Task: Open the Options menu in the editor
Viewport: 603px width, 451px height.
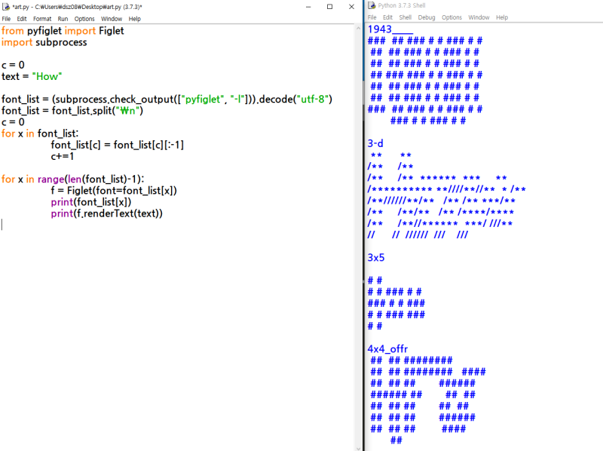Action: click(84, 19)
